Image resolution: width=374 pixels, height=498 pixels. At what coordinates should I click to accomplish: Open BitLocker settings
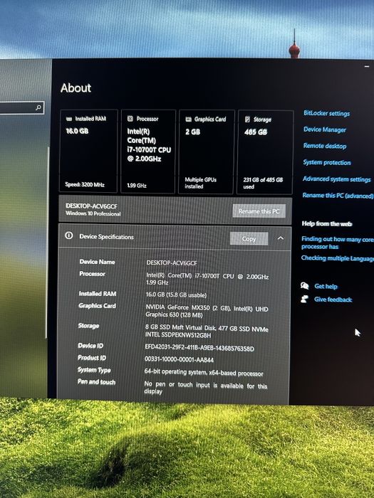pos(326,113)
